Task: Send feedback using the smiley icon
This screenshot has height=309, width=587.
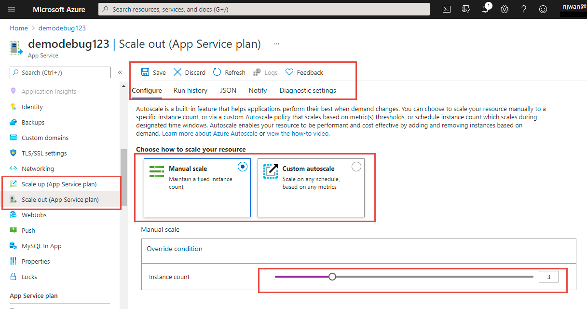Action: coord(543,9)
